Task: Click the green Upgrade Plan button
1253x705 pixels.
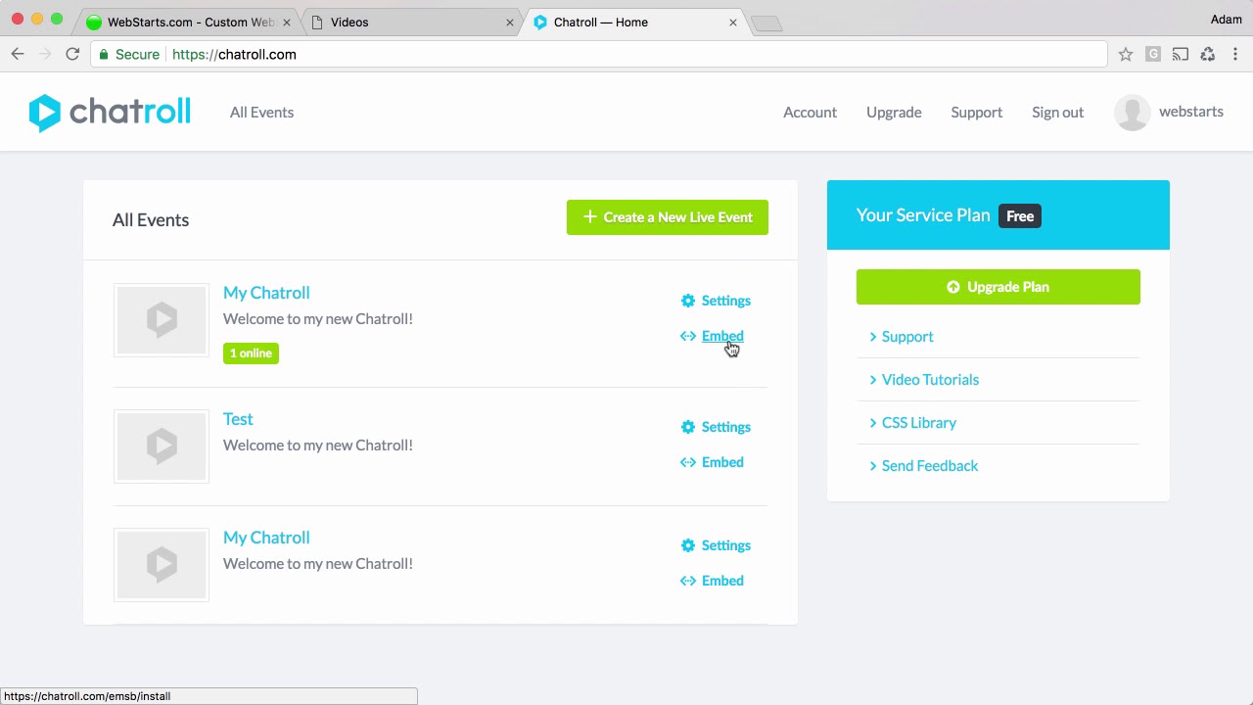Action: (998, 287)
